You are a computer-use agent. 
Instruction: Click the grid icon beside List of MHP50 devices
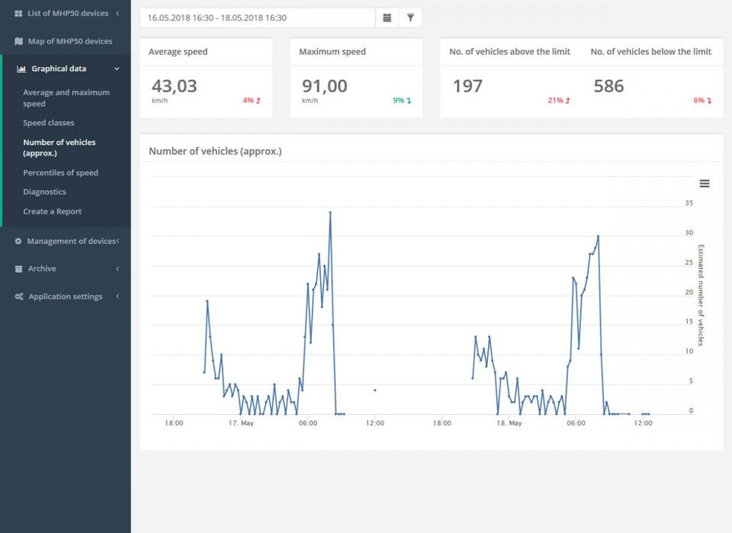click(18, 13)
